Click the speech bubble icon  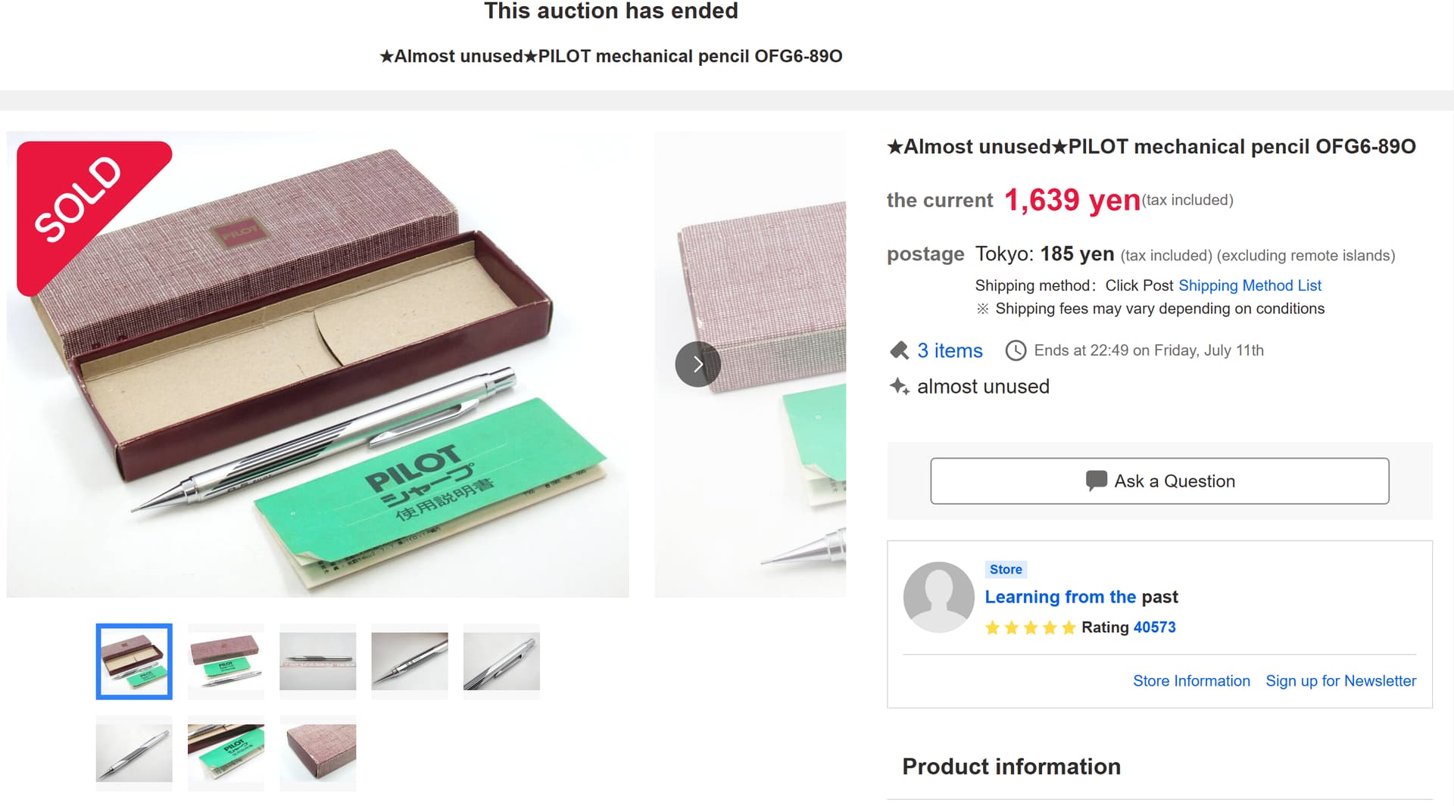click(x=1096, y=481)
